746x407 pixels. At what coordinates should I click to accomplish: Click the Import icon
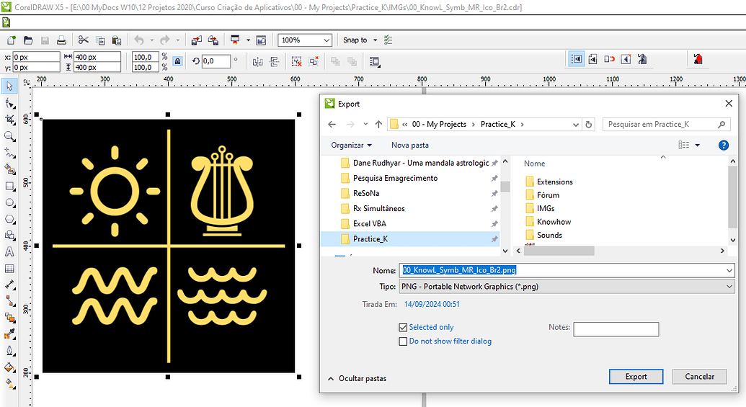tap(197, 40)
